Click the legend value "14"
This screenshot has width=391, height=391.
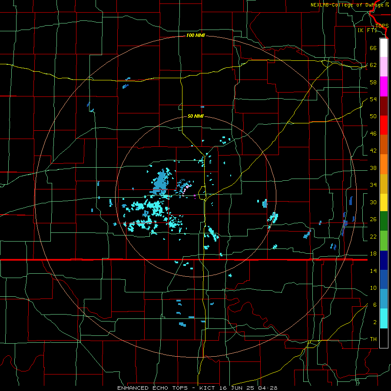pos(373,271)
